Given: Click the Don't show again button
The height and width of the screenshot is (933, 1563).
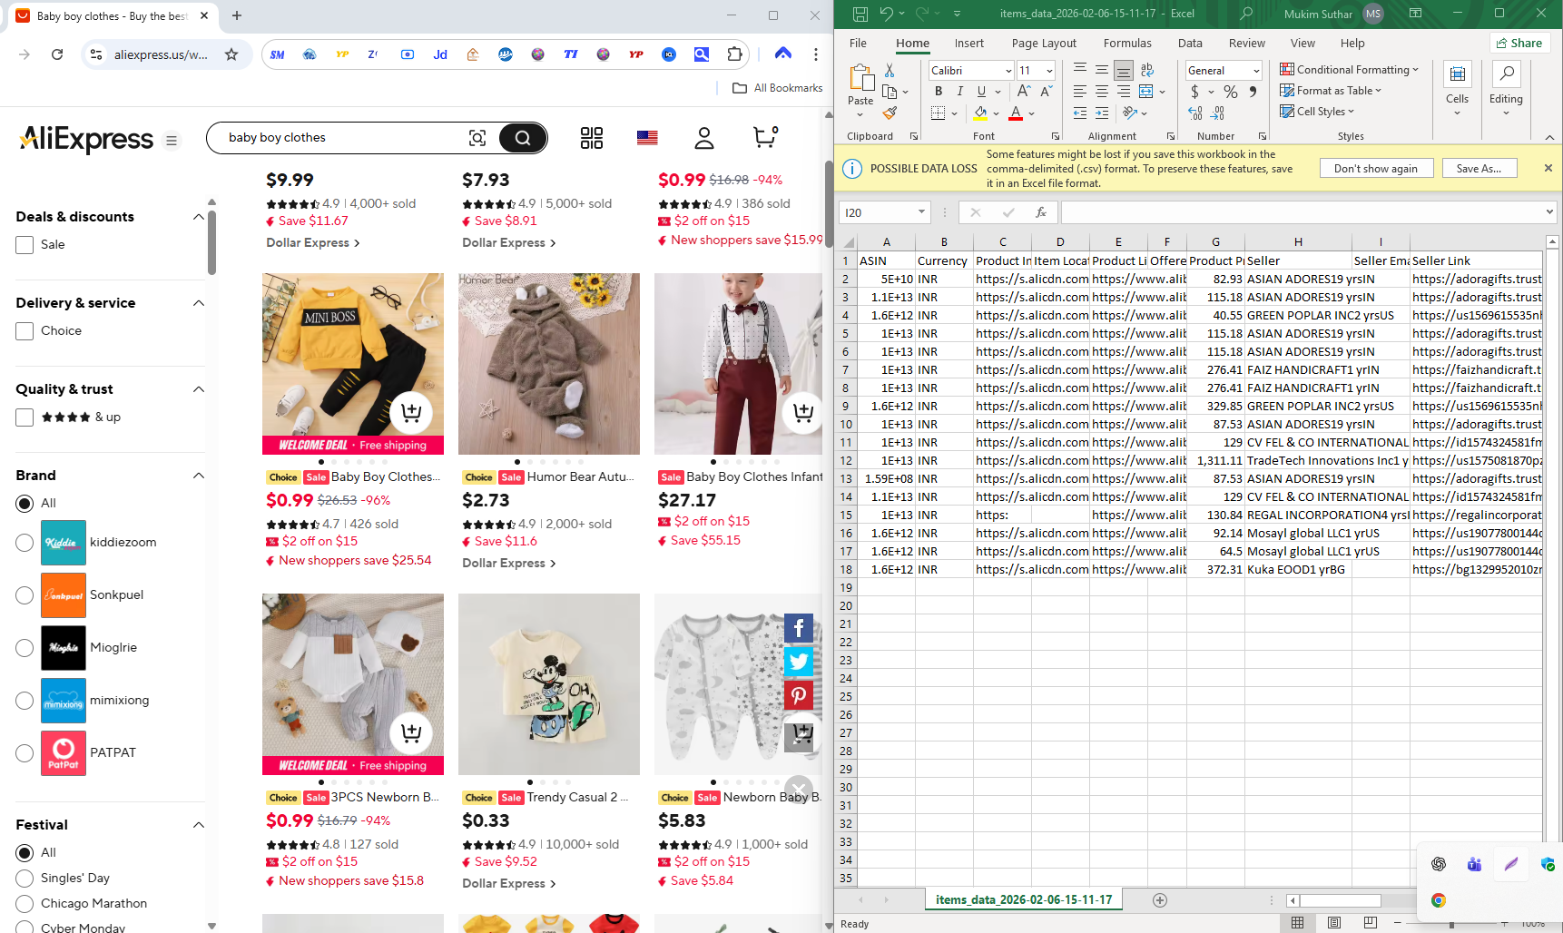Looking at the screenshot, I should (1376, 168).
